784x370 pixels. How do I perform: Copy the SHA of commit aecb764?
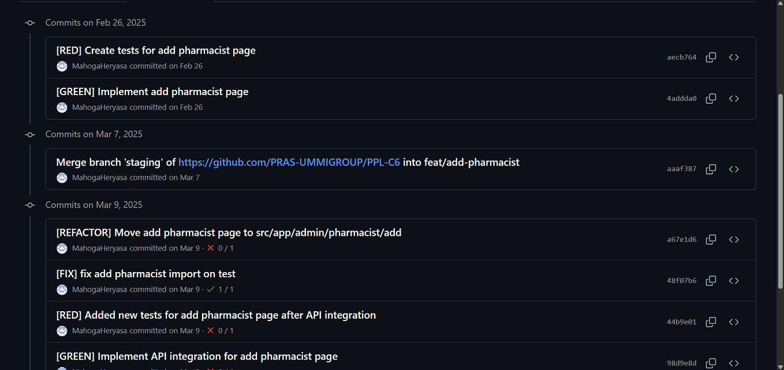pos(711,57)
